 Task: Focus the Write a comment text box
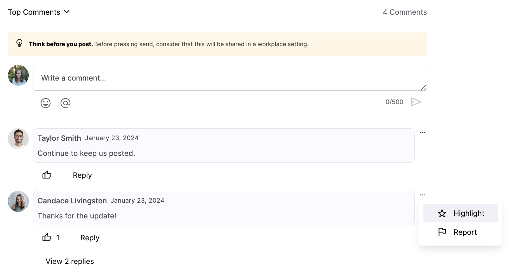pos(229,78)
